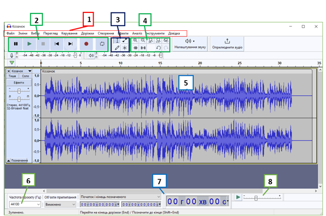The width and height of the screenshot is (326, 216).
Task: Toggle the Loop playback button
Action: click(102, 44)
